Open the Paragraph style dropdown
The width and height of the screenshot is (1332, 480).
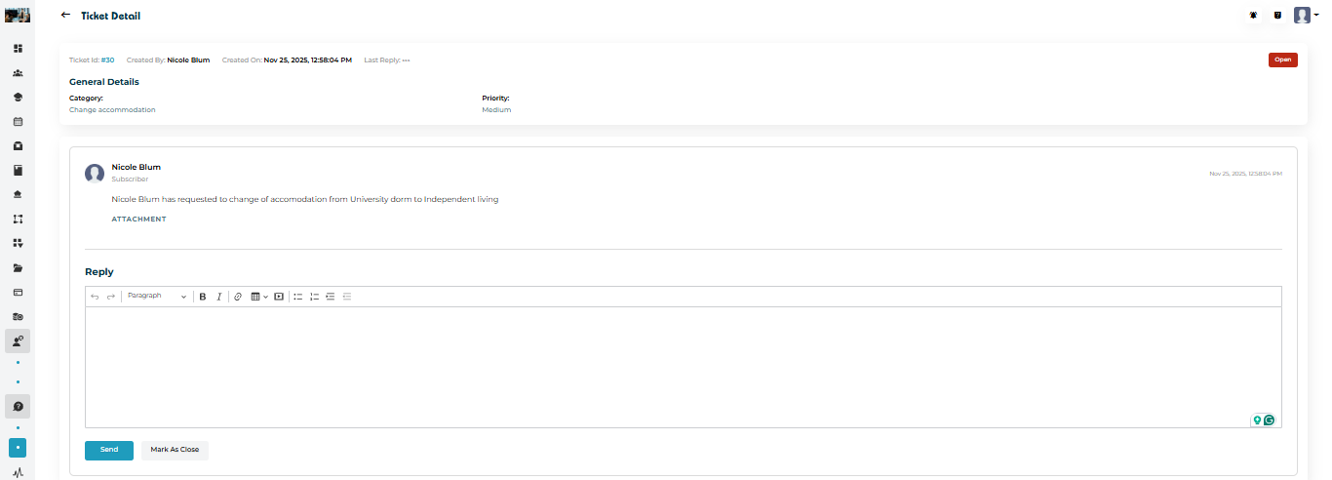(156, 297)
